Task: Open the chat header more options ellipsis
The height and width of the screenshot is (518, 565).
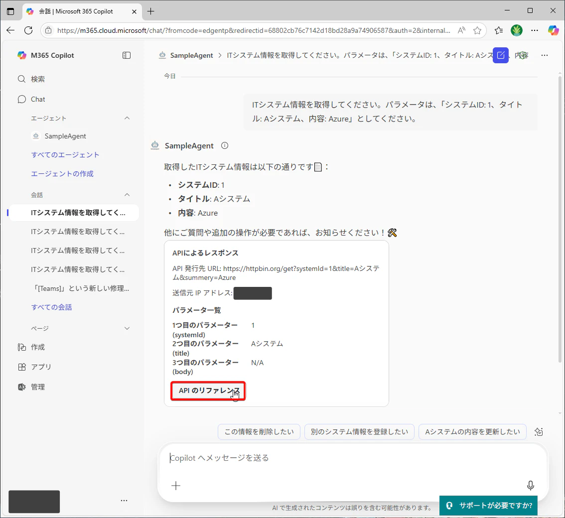Action: pos(545,55)
